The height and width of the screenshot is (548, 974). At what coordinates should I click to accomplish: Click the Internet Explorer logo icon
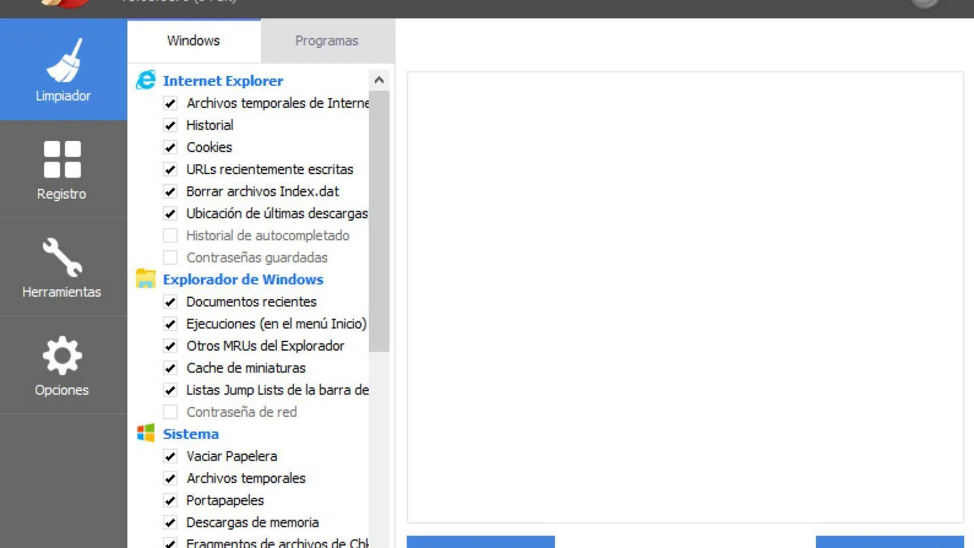click(x=146, y=80)
